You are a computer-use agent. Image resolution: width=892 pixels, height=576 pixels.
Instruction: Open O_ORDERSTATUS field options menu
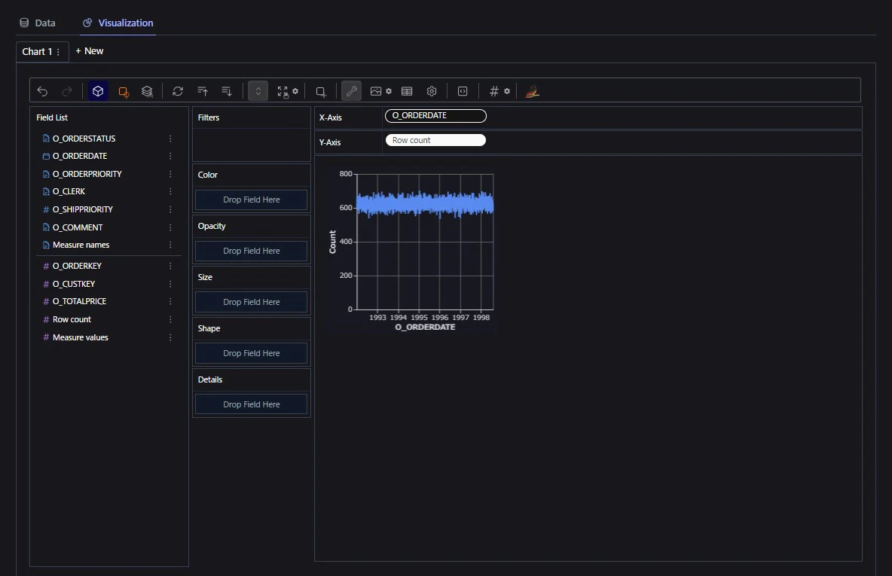170,139
